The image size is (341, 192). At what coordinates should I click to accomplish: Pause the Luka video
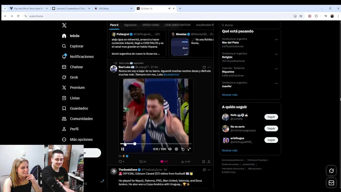click(x=123, y=149)
